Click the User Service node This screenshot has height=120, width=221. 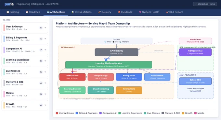click(72, 77)
